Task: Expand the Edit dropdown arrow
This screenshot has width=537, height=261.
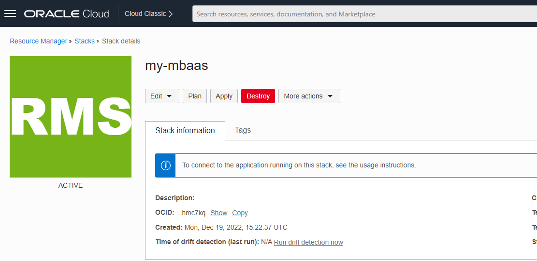Action: click(169, 96)
